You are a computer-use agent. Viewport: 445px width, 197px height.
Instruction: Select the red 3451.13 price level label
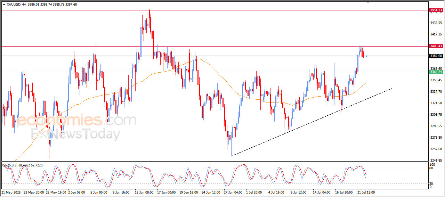coord(436,10)
